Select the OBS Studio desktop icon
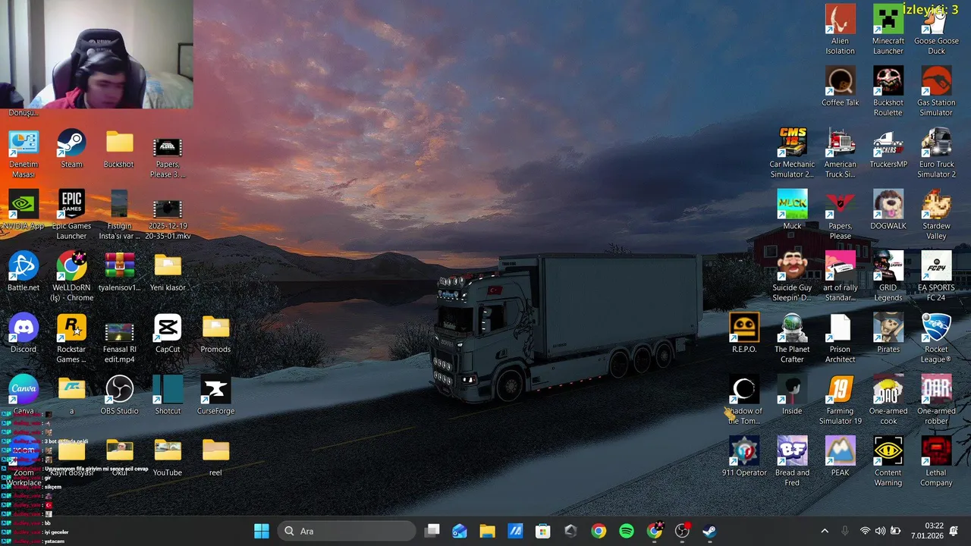The image size is (971, 546). (x=119, y=395)
